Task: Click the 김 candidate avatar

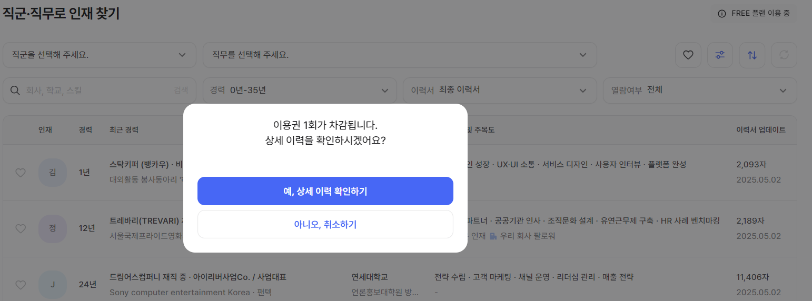Action: tap(53, 172)
